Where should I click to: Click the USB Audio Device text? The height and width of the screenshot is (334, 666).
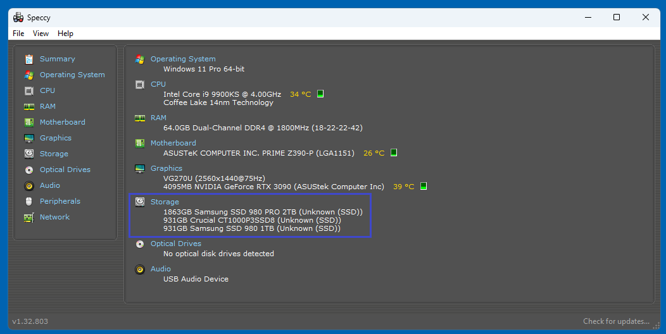196,279
